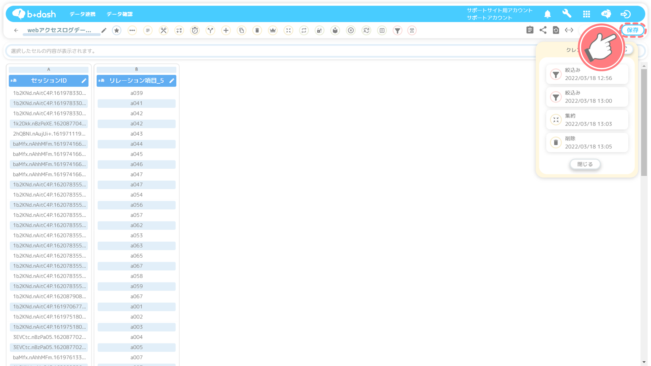This screenshot has height=366, width=651.
Task: Click the scrollbar down arrow
Action: [x=644, y=362]
